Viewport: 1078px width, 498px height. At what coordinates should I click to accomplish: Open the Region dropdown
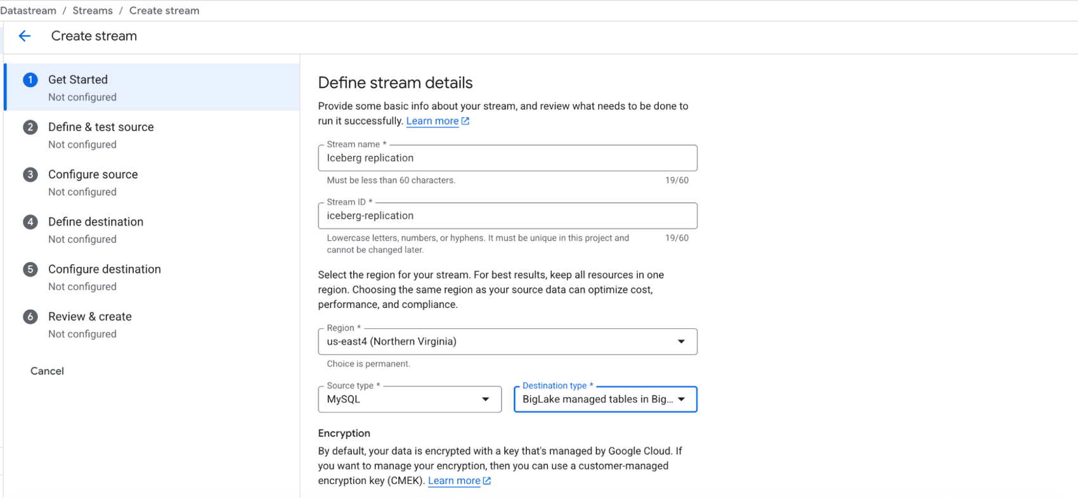click(x=507, y=342)
